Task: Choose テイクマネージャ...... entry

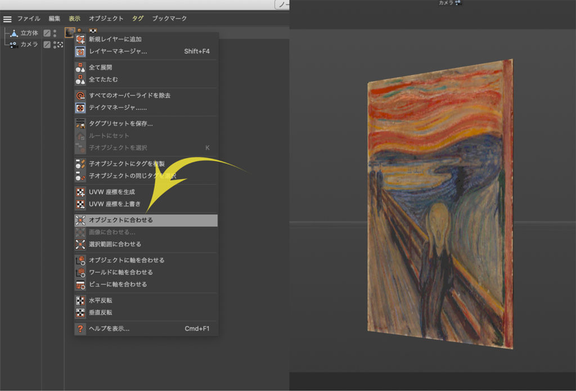Action: tap(146, 107)
